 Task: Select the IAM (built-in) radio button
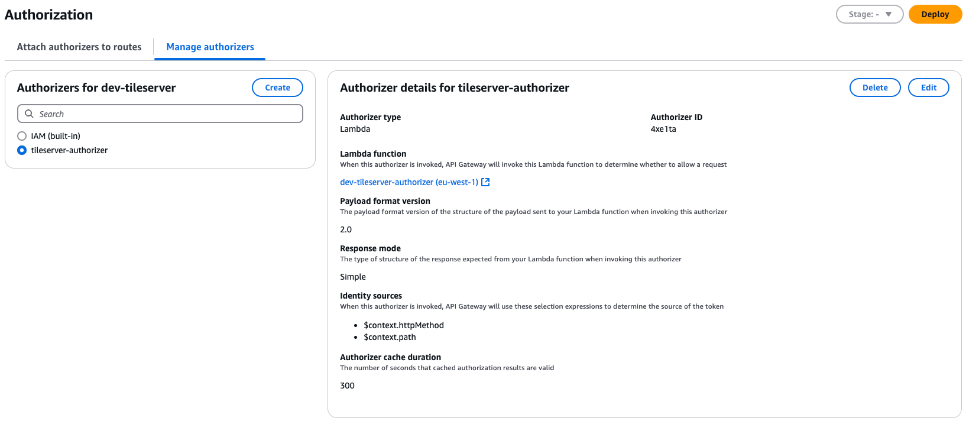22,136
